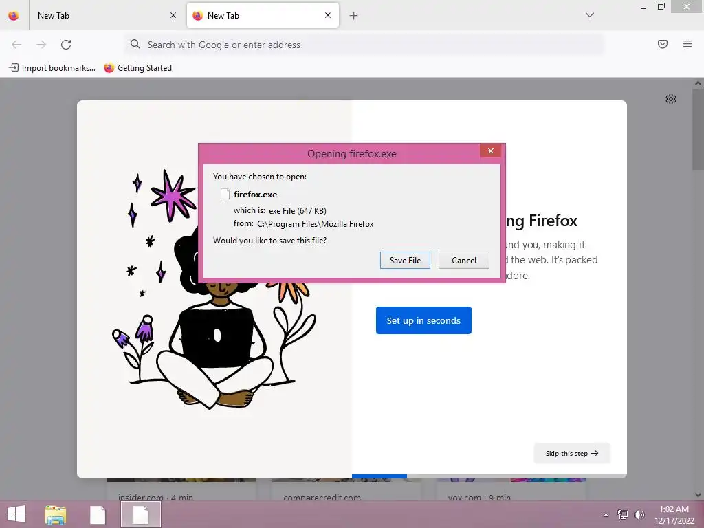Screen dimensions: 704x528
Task: Close the active second New Tab
Action: (328, 15)
